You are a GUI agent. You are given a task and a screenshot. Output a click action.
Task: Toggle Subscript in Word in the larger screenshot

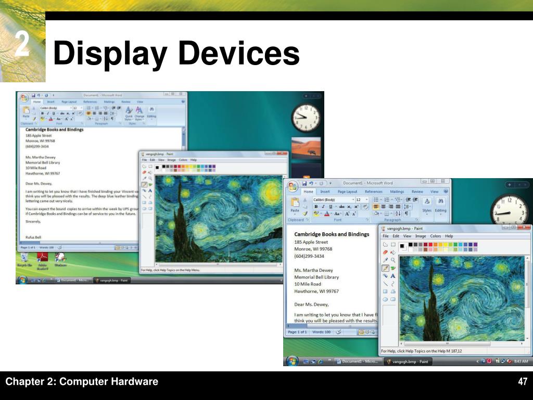349,206
